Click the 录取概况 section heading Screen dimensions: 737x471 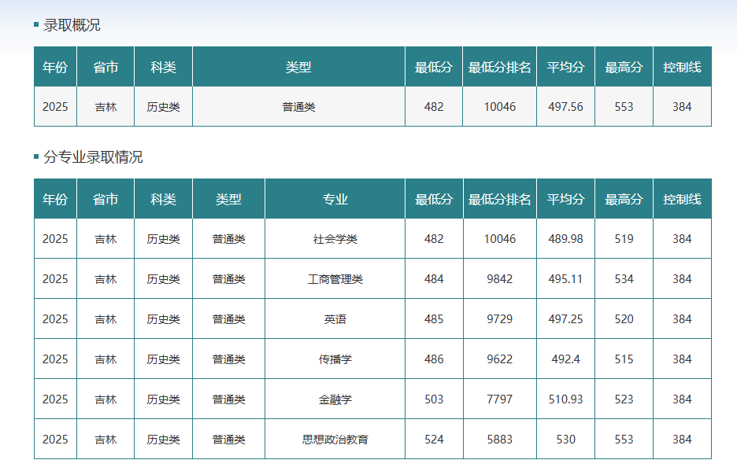tap(72, 25)
